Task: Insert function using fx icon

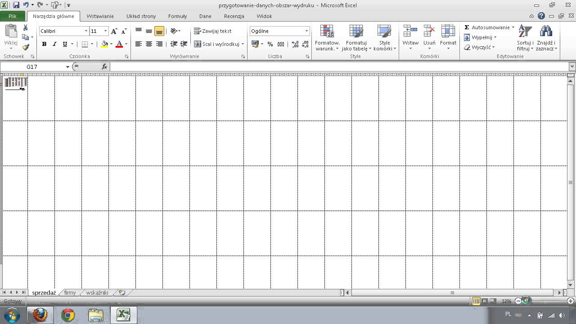Action: [x=104, y=67]
